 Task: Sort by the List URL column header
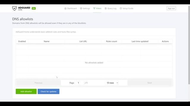point(83,41)
